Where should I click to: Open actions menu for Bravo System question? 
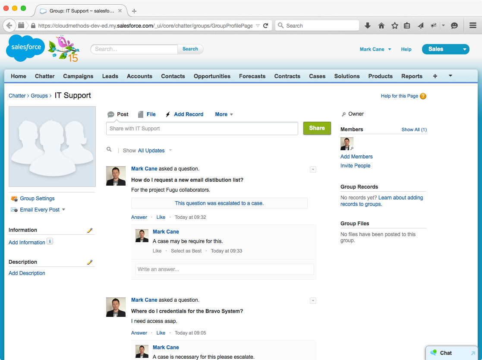[313, 301]
